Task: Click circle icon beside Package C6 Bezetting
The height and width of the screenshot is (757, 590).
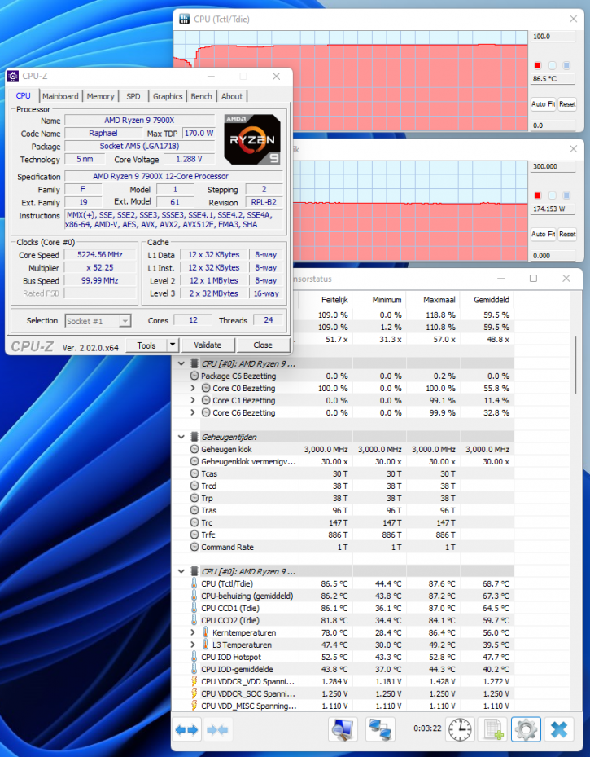Action: [194, 376]
